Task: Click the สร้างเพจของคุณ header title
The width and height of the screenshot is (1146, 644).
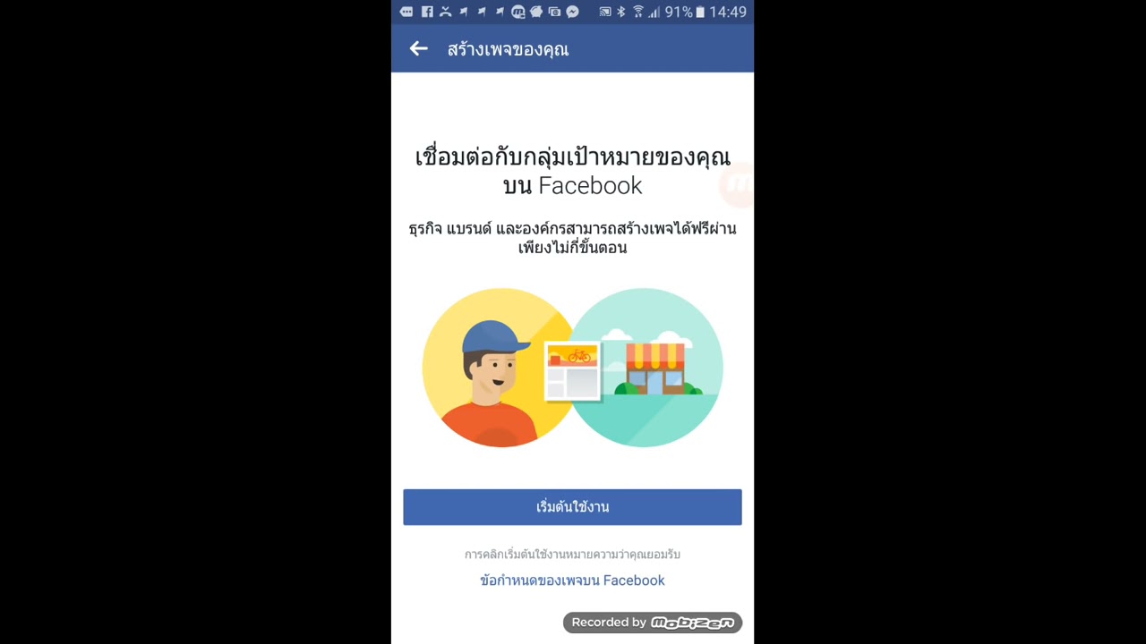Action: click(x=508, y=49)
